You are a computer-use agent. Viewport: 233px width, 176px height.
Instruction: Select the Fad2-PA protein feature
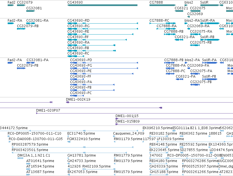[x=10, y=63]
